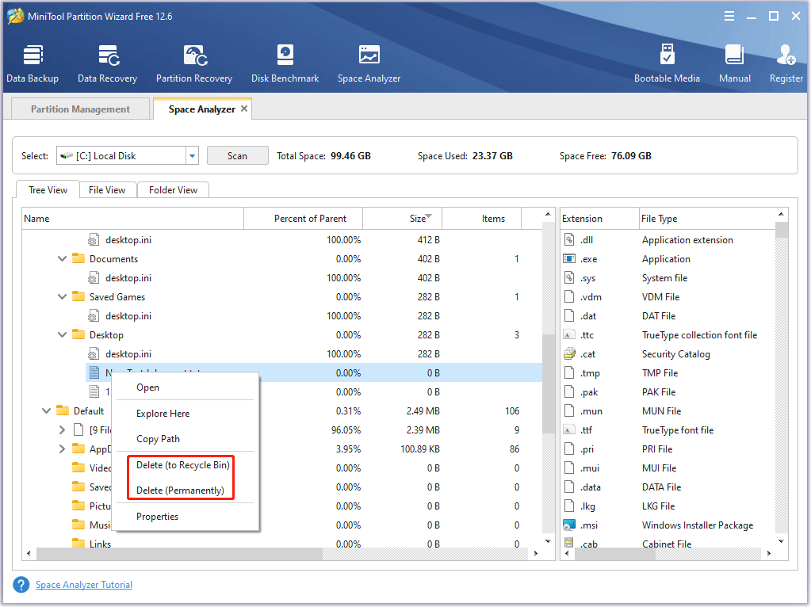Open the drive selection dropdown

(x=192, y=155)
